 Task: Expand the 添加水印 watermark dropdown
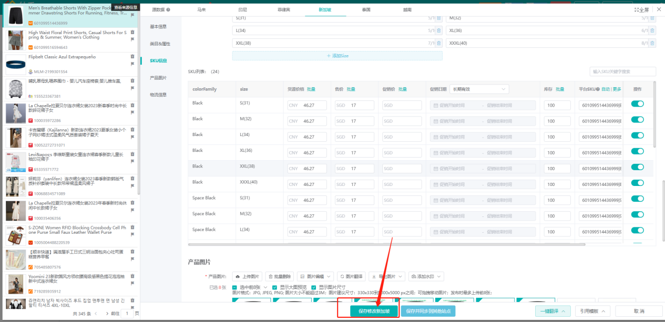pos(426,276)
